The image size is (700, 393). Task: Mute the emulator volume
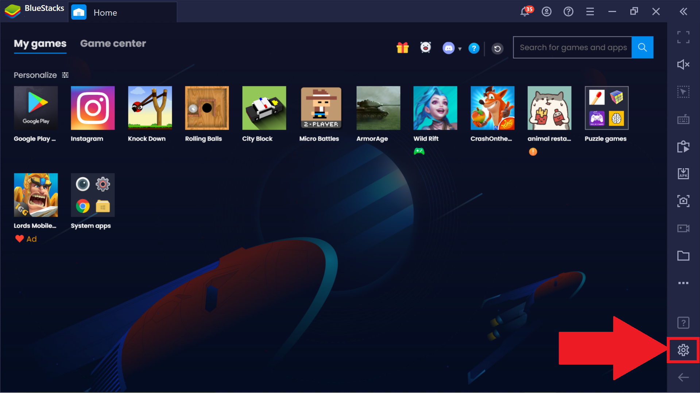(x=683, y=64)
